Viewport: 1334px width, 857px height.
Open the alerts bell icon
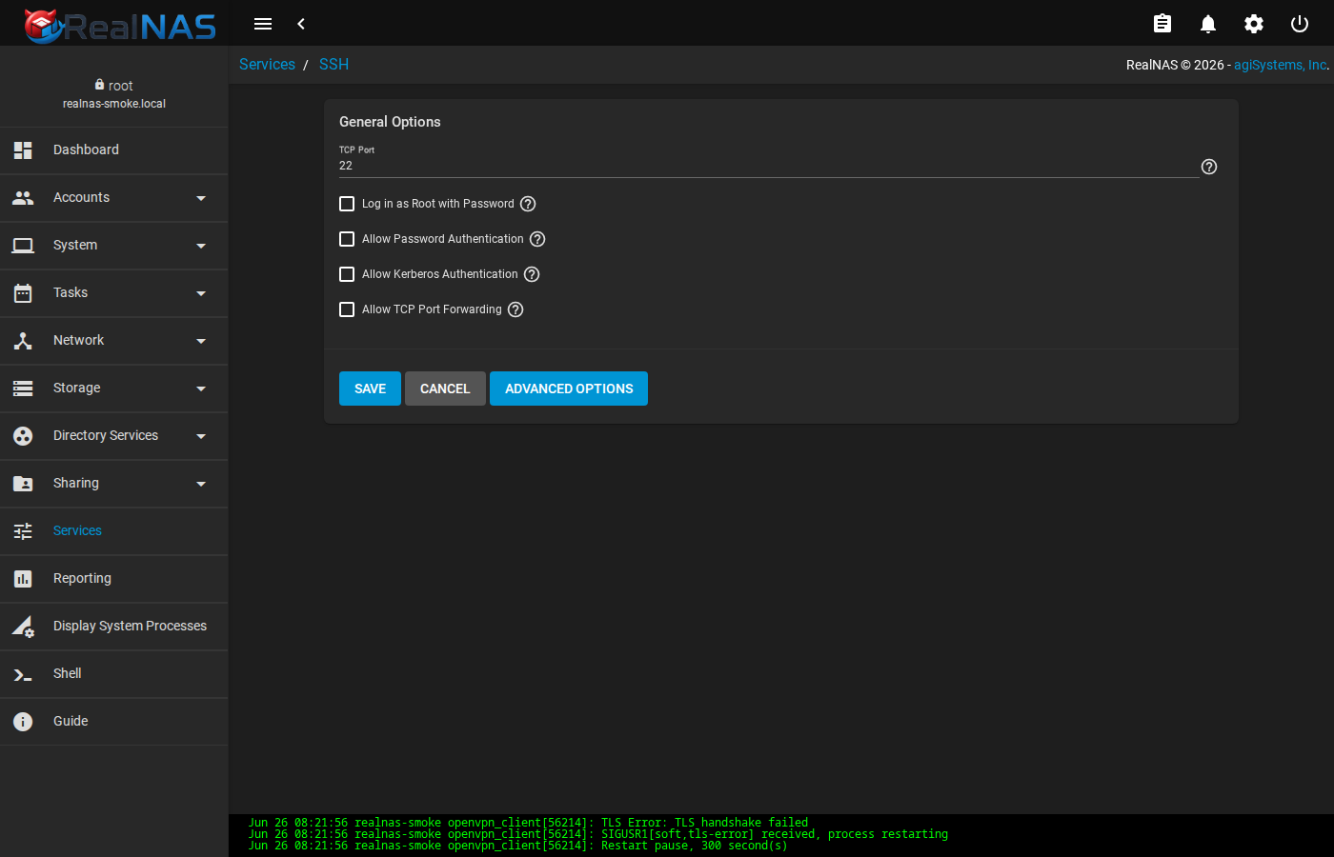[1208, 24]
